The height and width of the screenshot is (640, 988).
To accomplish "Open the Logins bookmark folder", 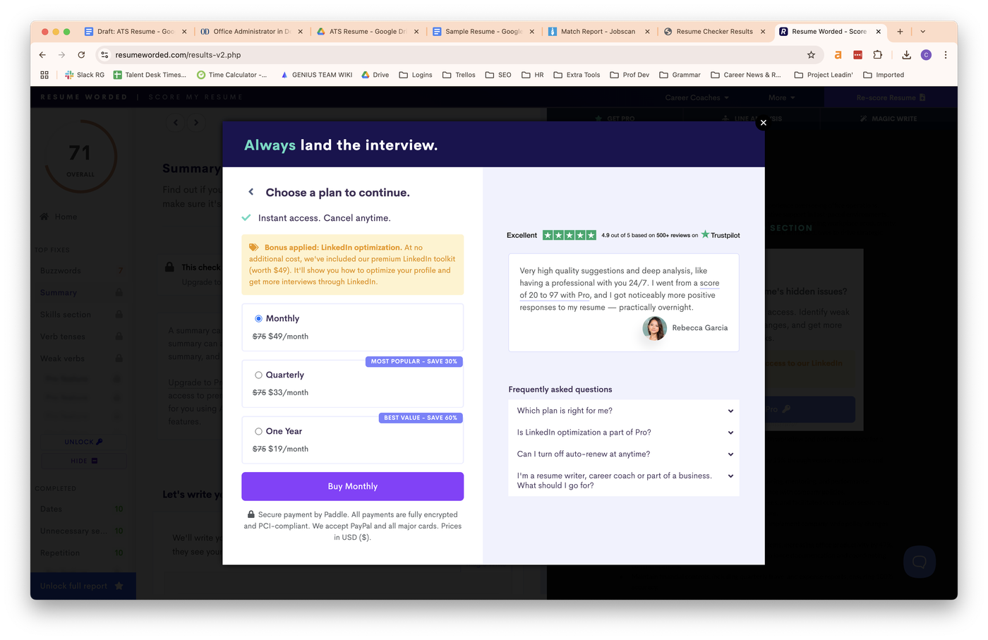I will tap(416, 75).
